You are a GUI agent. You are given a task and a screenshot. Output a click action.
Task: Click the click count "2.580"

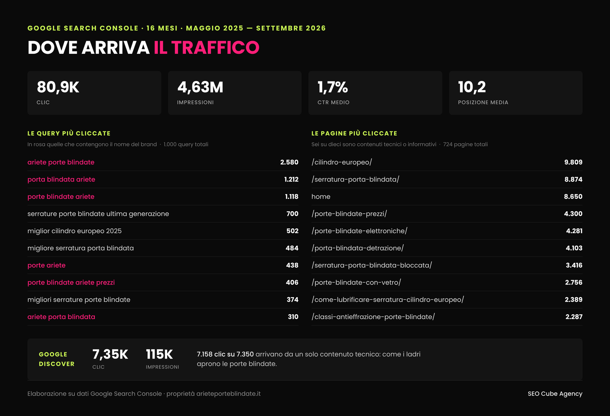click(x=289, y=162)
